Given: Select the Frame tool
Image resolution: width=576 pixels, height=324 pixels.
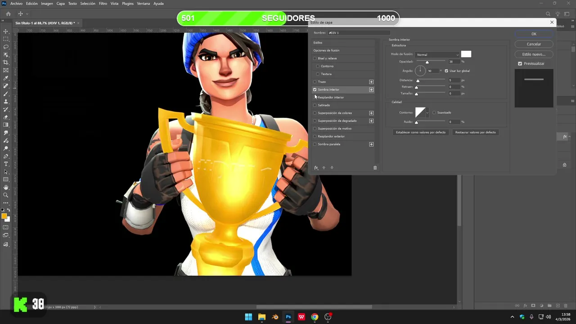Looking at the screenshot, I should 6,70.
